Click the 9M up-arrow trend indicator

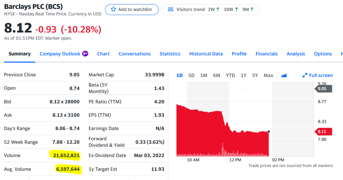pos(252,9)
